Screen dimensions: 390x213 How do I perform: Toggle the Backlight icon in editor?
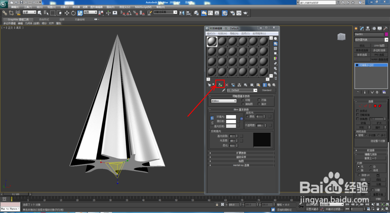pyautogui.click(x=275, y=44)
